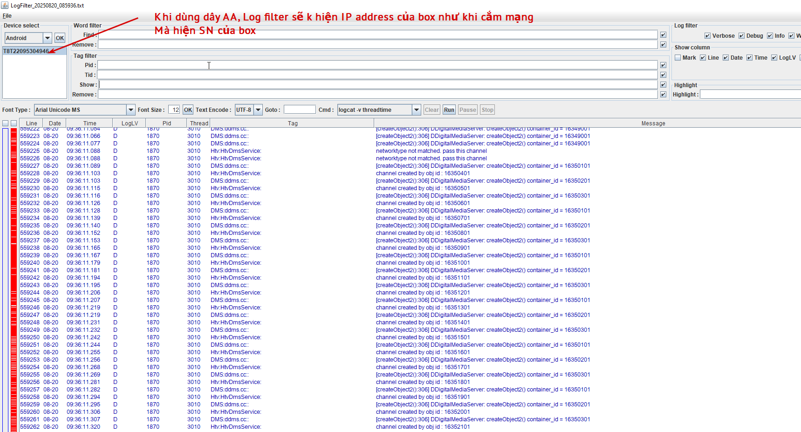Click message 'channel created by obj id : 16351001'

pos(423,263)
